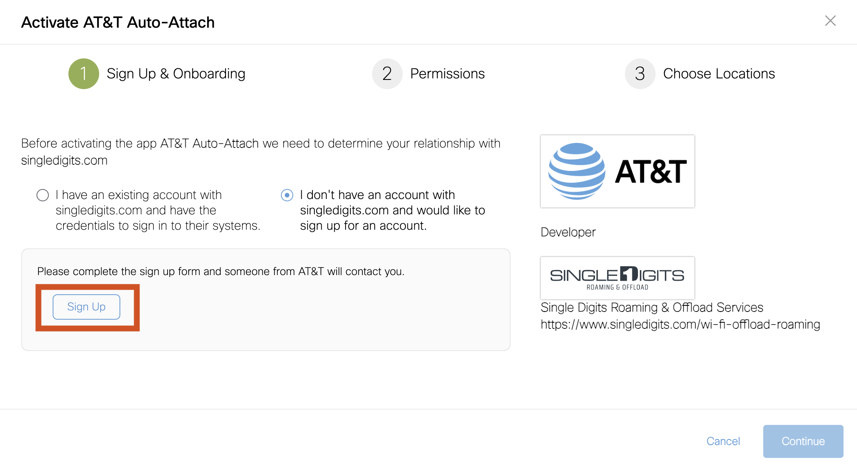This screenshot has width=857, height=471.
Task: Cancel the activation dialog
Action: pos(723,441)
